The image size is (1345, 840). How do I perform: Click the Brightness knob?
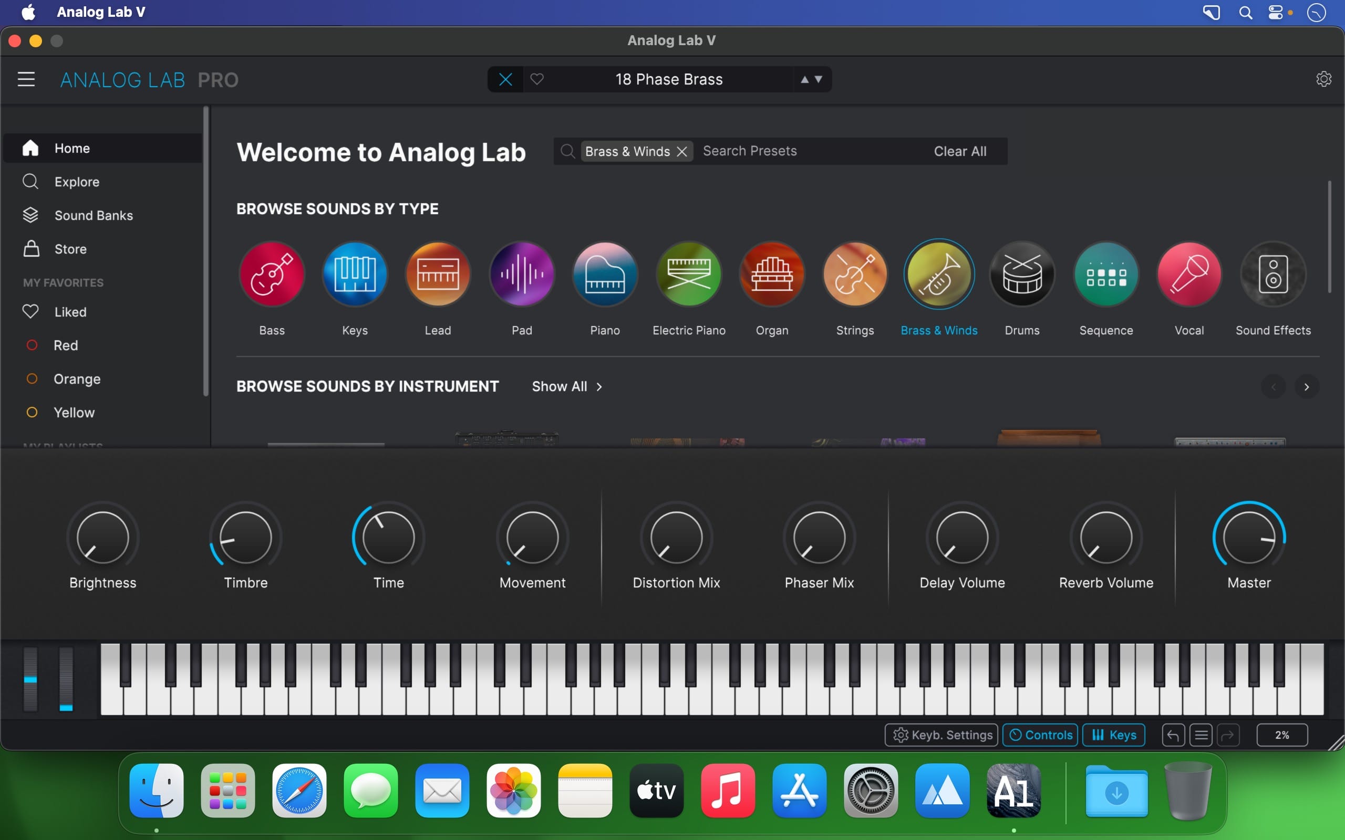point(103,537)
